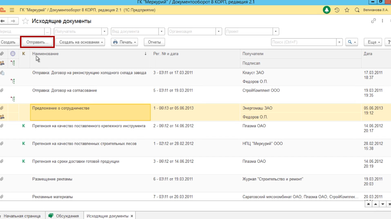Click in the Получатель filter field
The image size is (391, 219).
point(78,31)
